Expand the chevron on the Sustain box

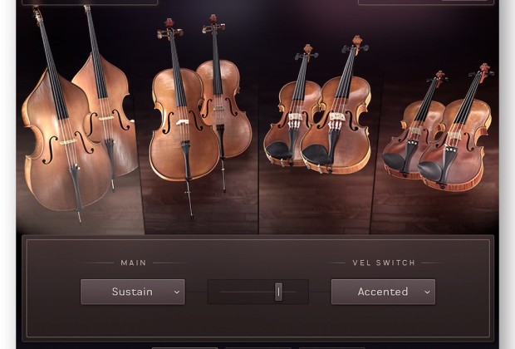[x=177, y=292]
